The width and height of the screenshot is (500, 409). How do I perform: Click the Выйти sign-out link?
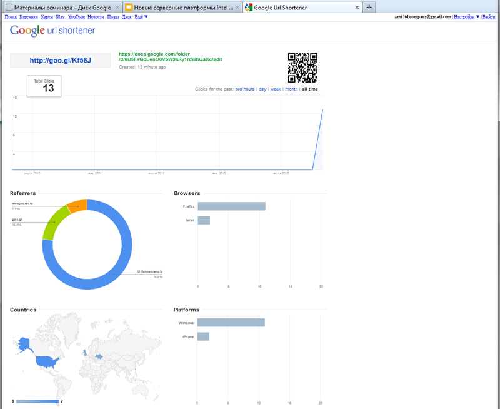coord(489,17)
